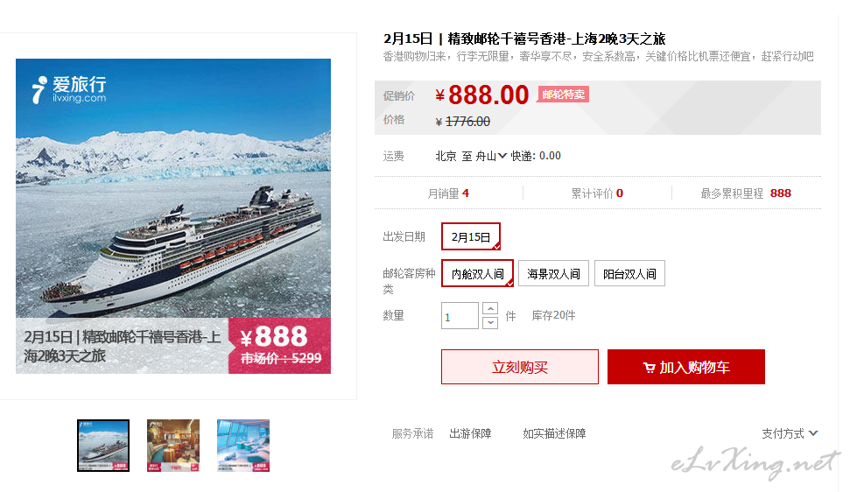Open the 舟山 destination city dropdown
Image resolution: width=850 pixels, height=492 pixels.
point(491,156)
